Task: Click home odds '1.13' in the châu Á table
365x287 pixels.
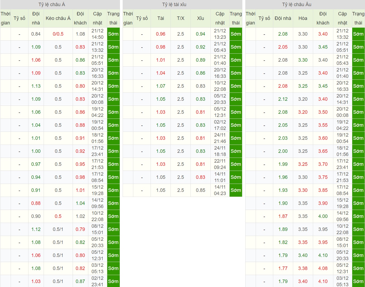Action: click(36, 86)
